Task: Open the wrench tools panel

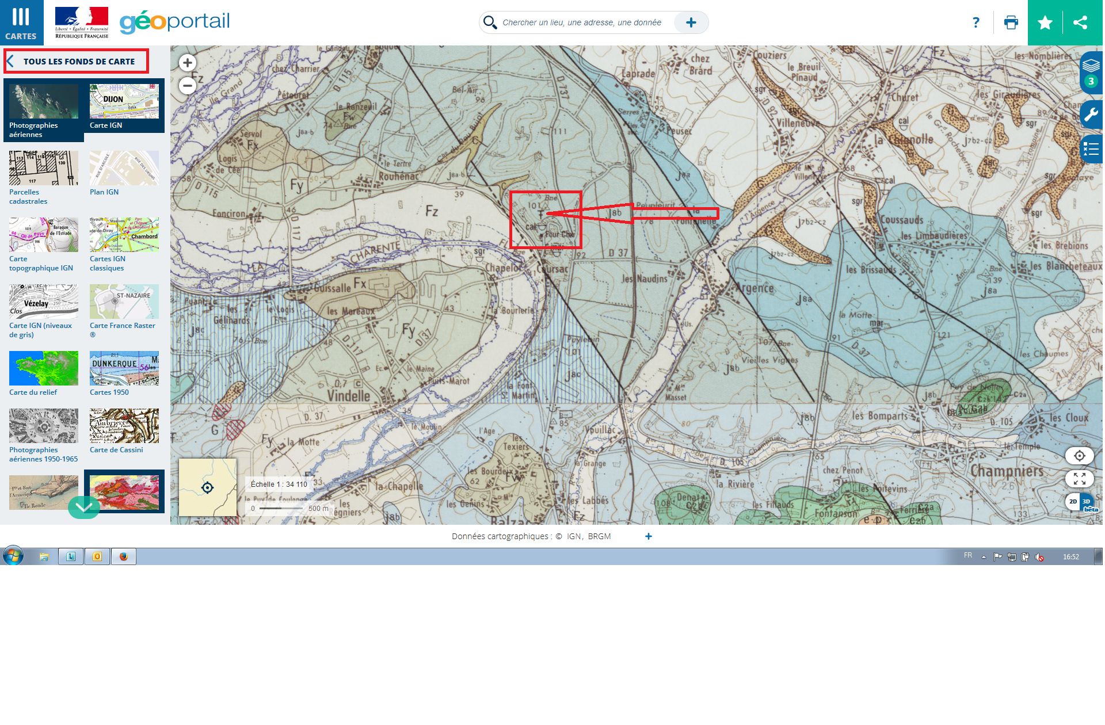Action: (1091, 114)
